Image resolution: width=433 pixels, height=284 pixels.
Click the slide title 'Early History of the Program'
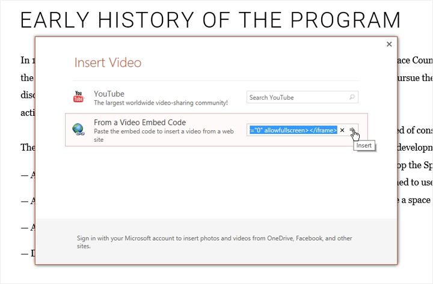(210, 20)
